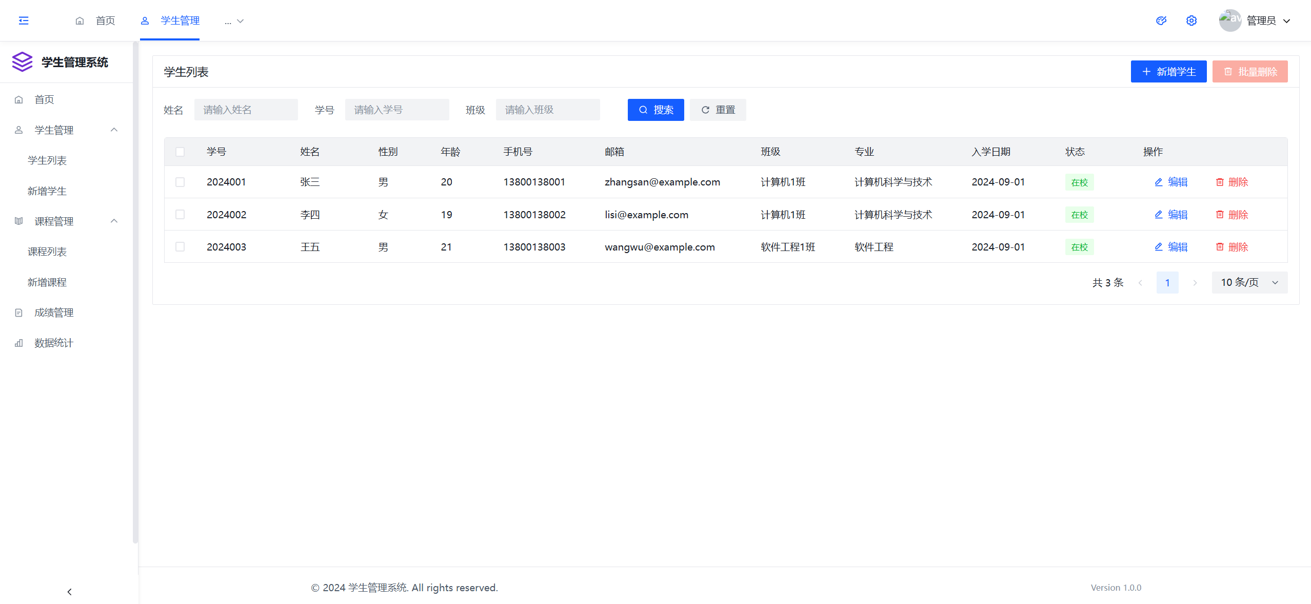Screen dimensions: 1311x604
Task: Collapse sidebar with bottom left arrow
Action: click(69, 592)
